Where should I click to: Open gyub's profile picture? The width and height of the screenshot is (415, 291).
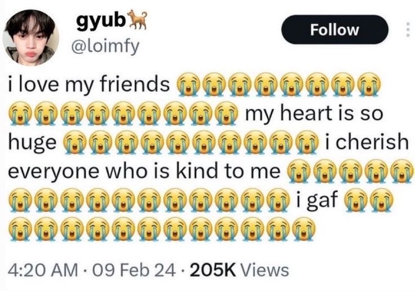click(30, 37)
